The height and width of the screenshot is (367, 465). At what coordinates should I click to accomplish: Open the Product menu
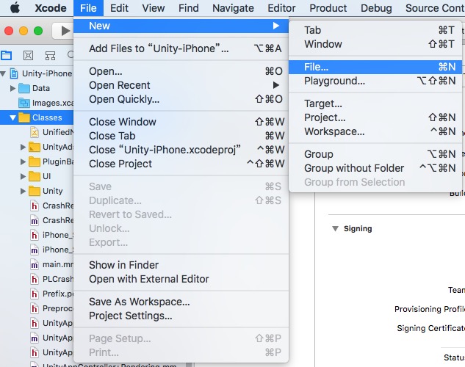[328, 8]
